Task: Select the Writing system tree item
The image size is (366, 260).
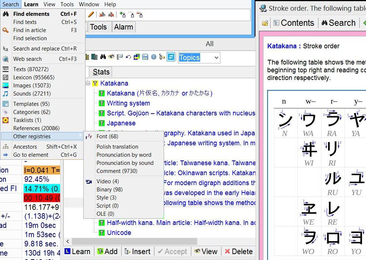Action: click(x=128, y=103)
